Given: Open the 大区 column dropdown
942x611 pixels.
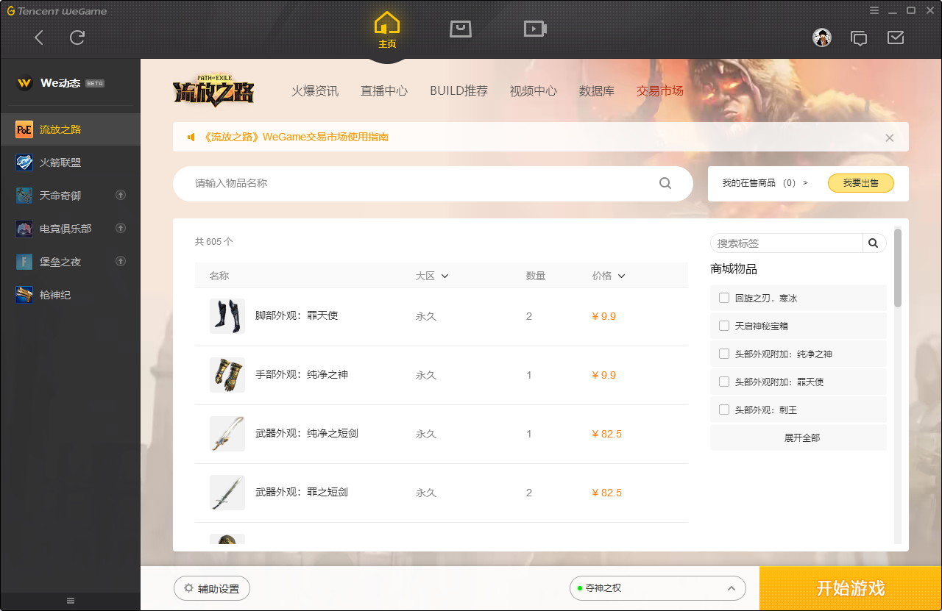Looking at the screenshot, I should 432,276.
